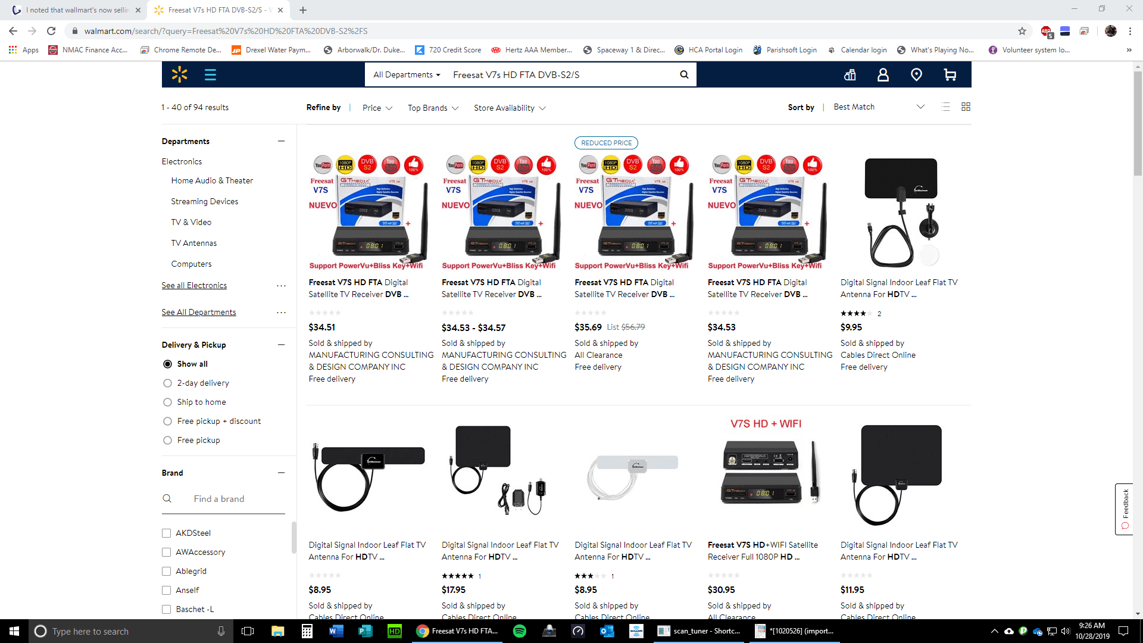This screenshot has height=643, width=1143.
Task: Switch to list view icon
Action: (x=945, y=107)
